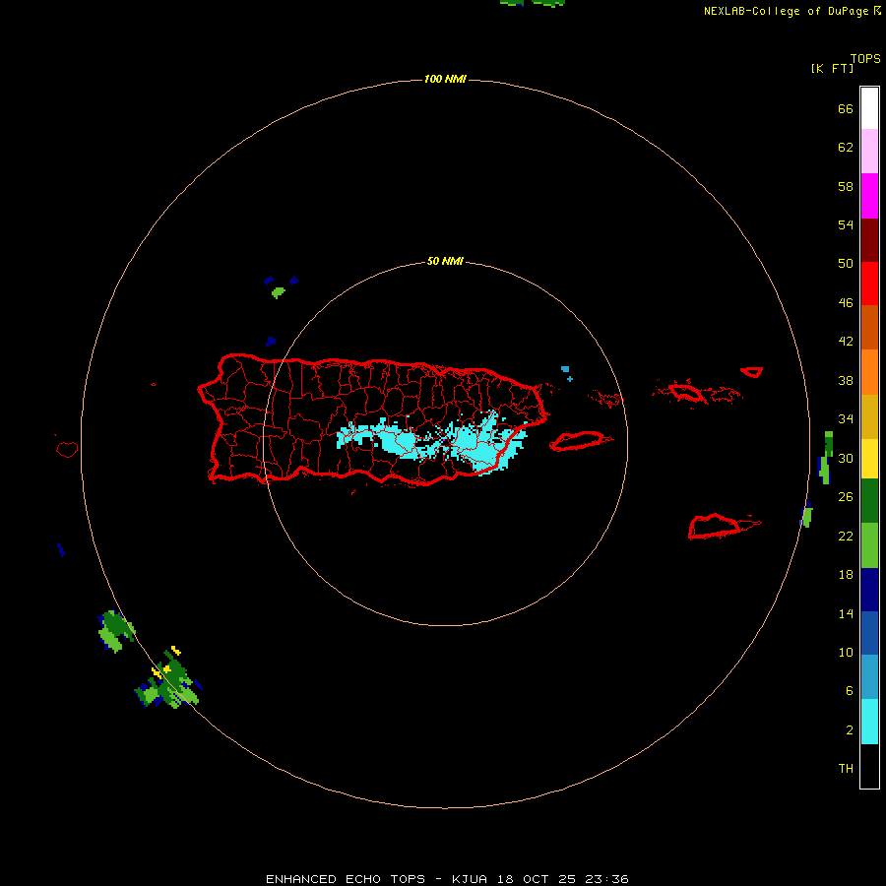This screenshot has height=886, width=886.
Task: Click the "TOPS" legend title
Action: tap(865, 58)
